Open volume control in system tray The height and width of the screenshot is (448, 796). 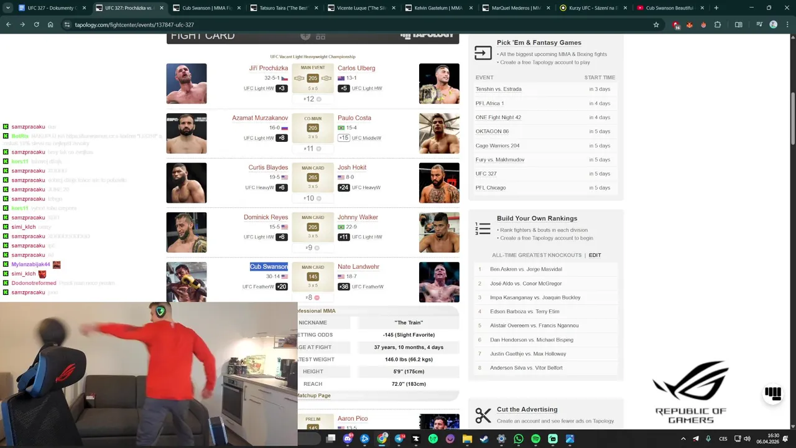746,439
